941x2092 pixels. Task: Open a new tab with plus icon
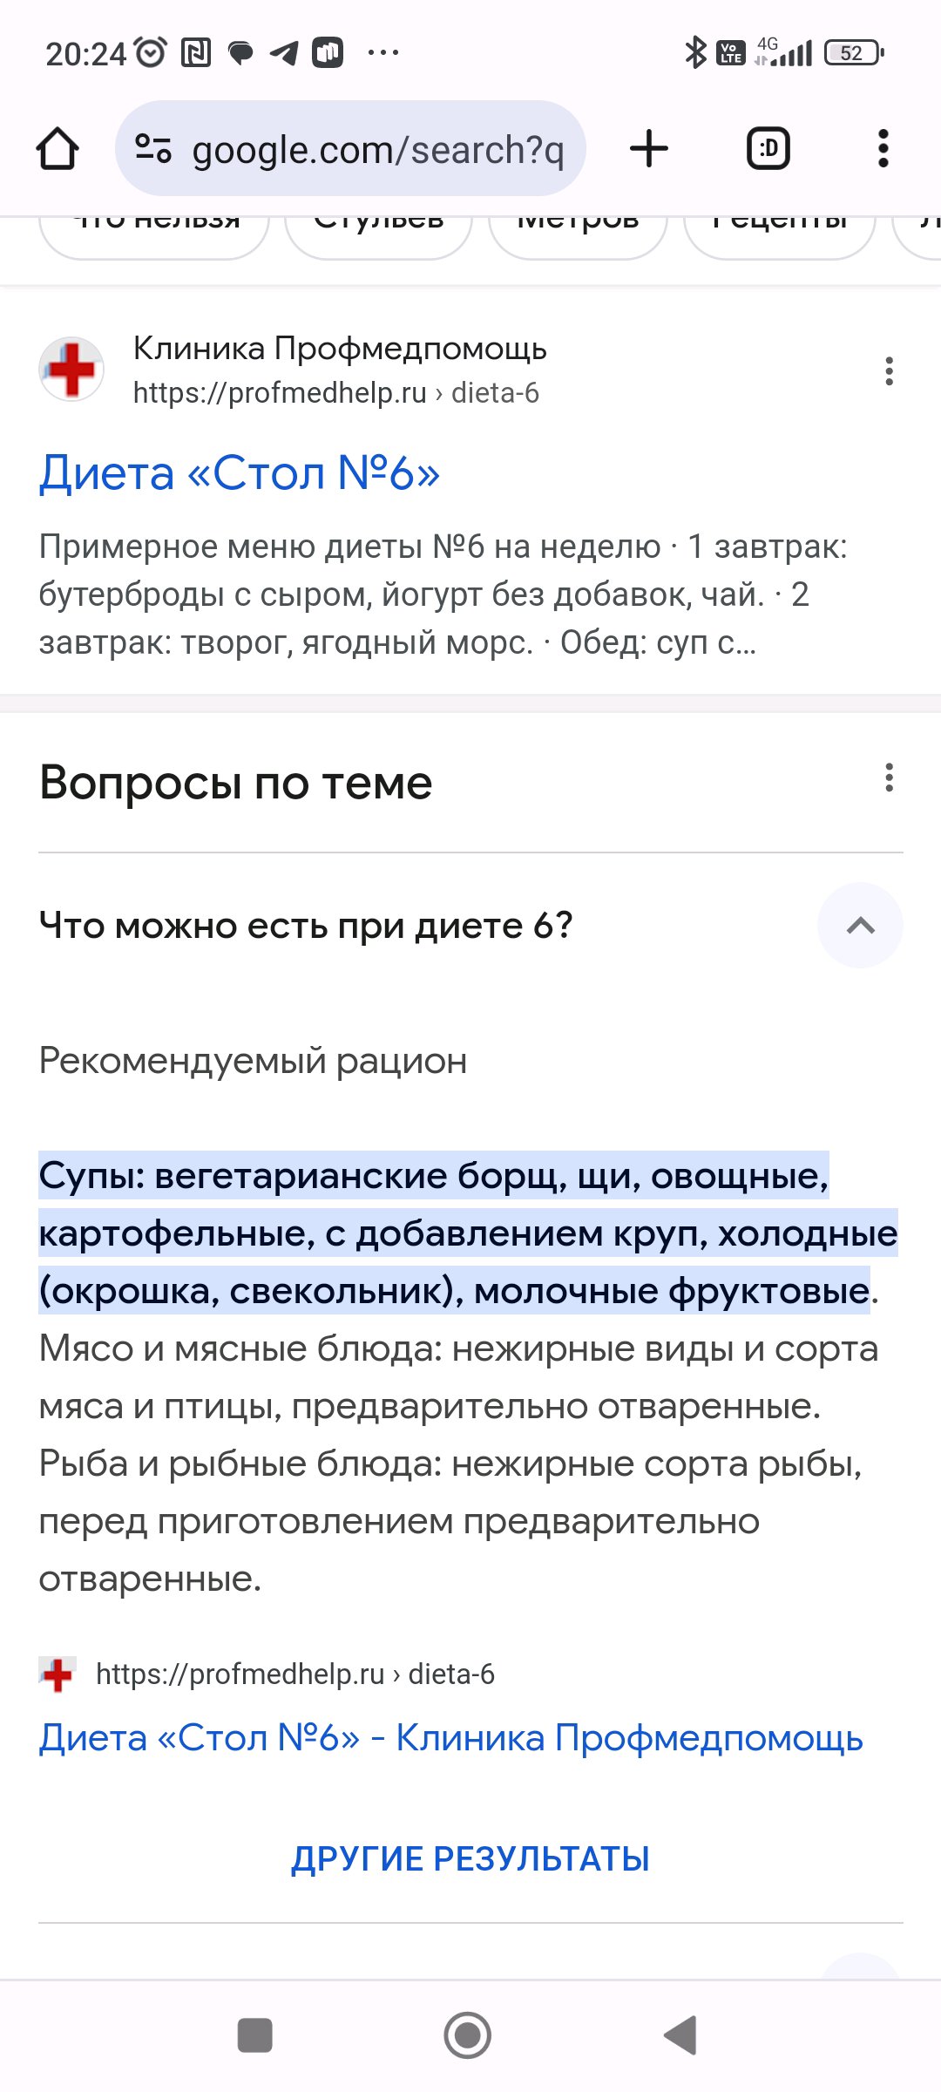tap(649, 148)
